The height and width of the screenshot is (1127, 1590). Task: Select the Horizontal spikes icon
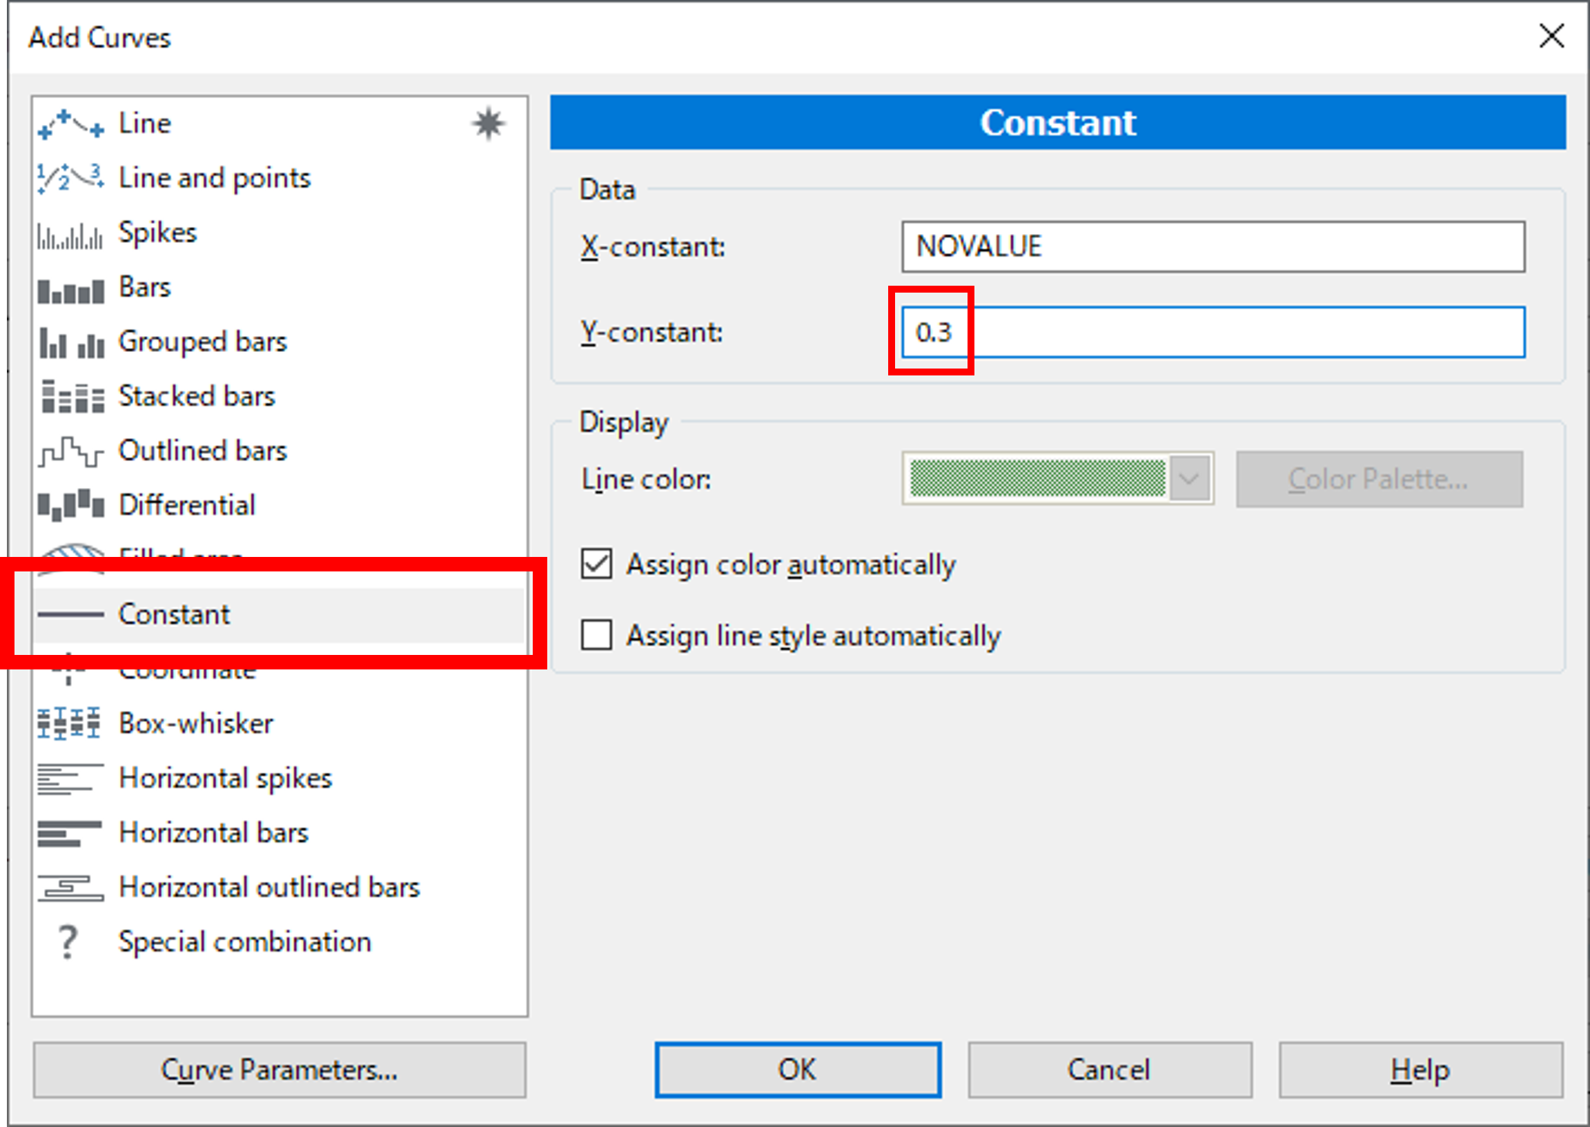click(70, 778)
